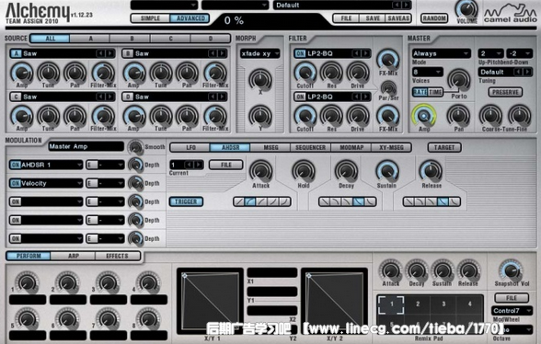Click the TARGET button

(x=444, y=147)
